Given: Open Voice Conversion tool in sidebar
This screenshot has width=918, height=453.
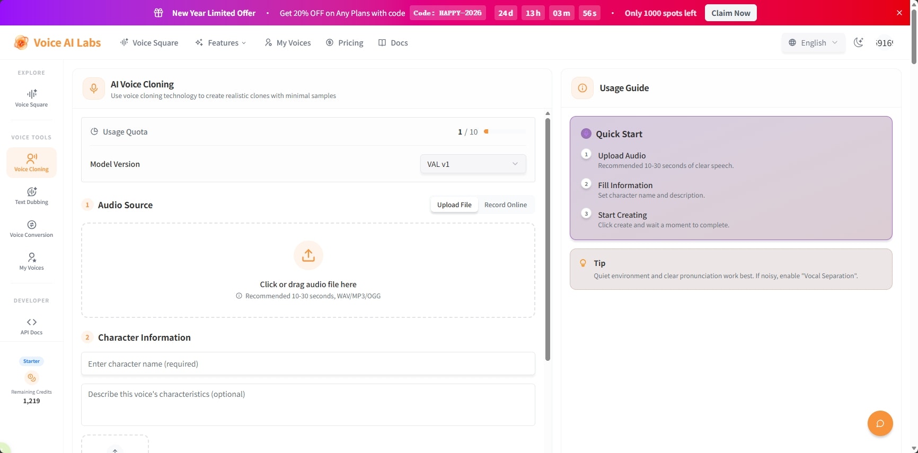Looking at the screenshot, I should point(31,228).
